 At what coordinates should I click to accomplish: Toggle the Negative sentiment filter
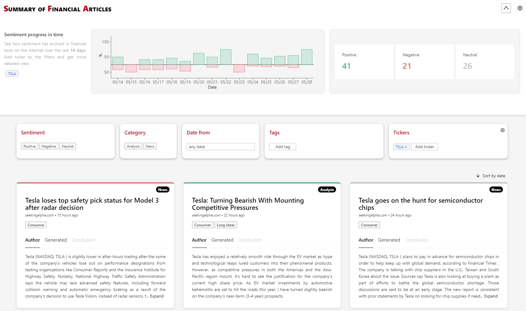(x=49, y=146)
